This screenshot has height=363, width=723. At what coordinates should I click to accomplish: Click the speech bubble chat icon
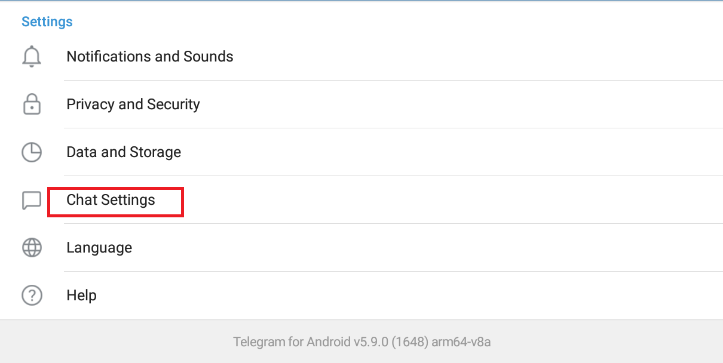32,200
